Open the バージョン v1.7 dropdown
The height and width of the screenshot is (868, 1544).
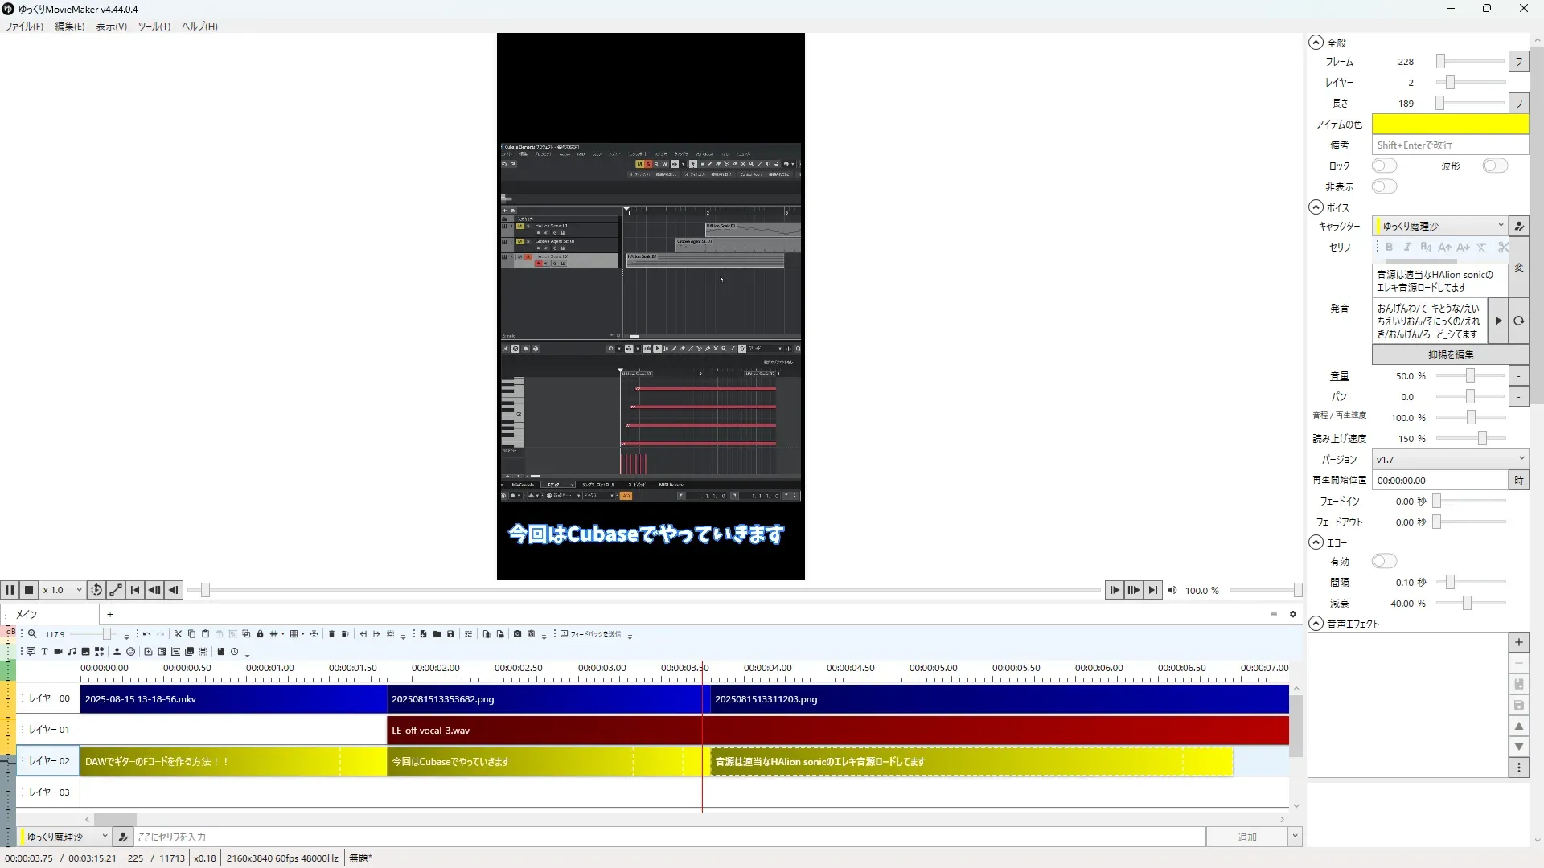pos(1449,459)
